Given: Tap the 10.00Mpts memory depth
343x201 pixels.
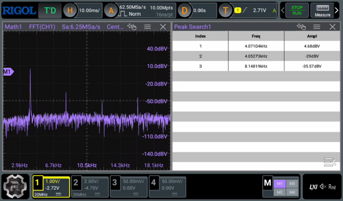Looking at the screenshot, I should tap(161, 8).
